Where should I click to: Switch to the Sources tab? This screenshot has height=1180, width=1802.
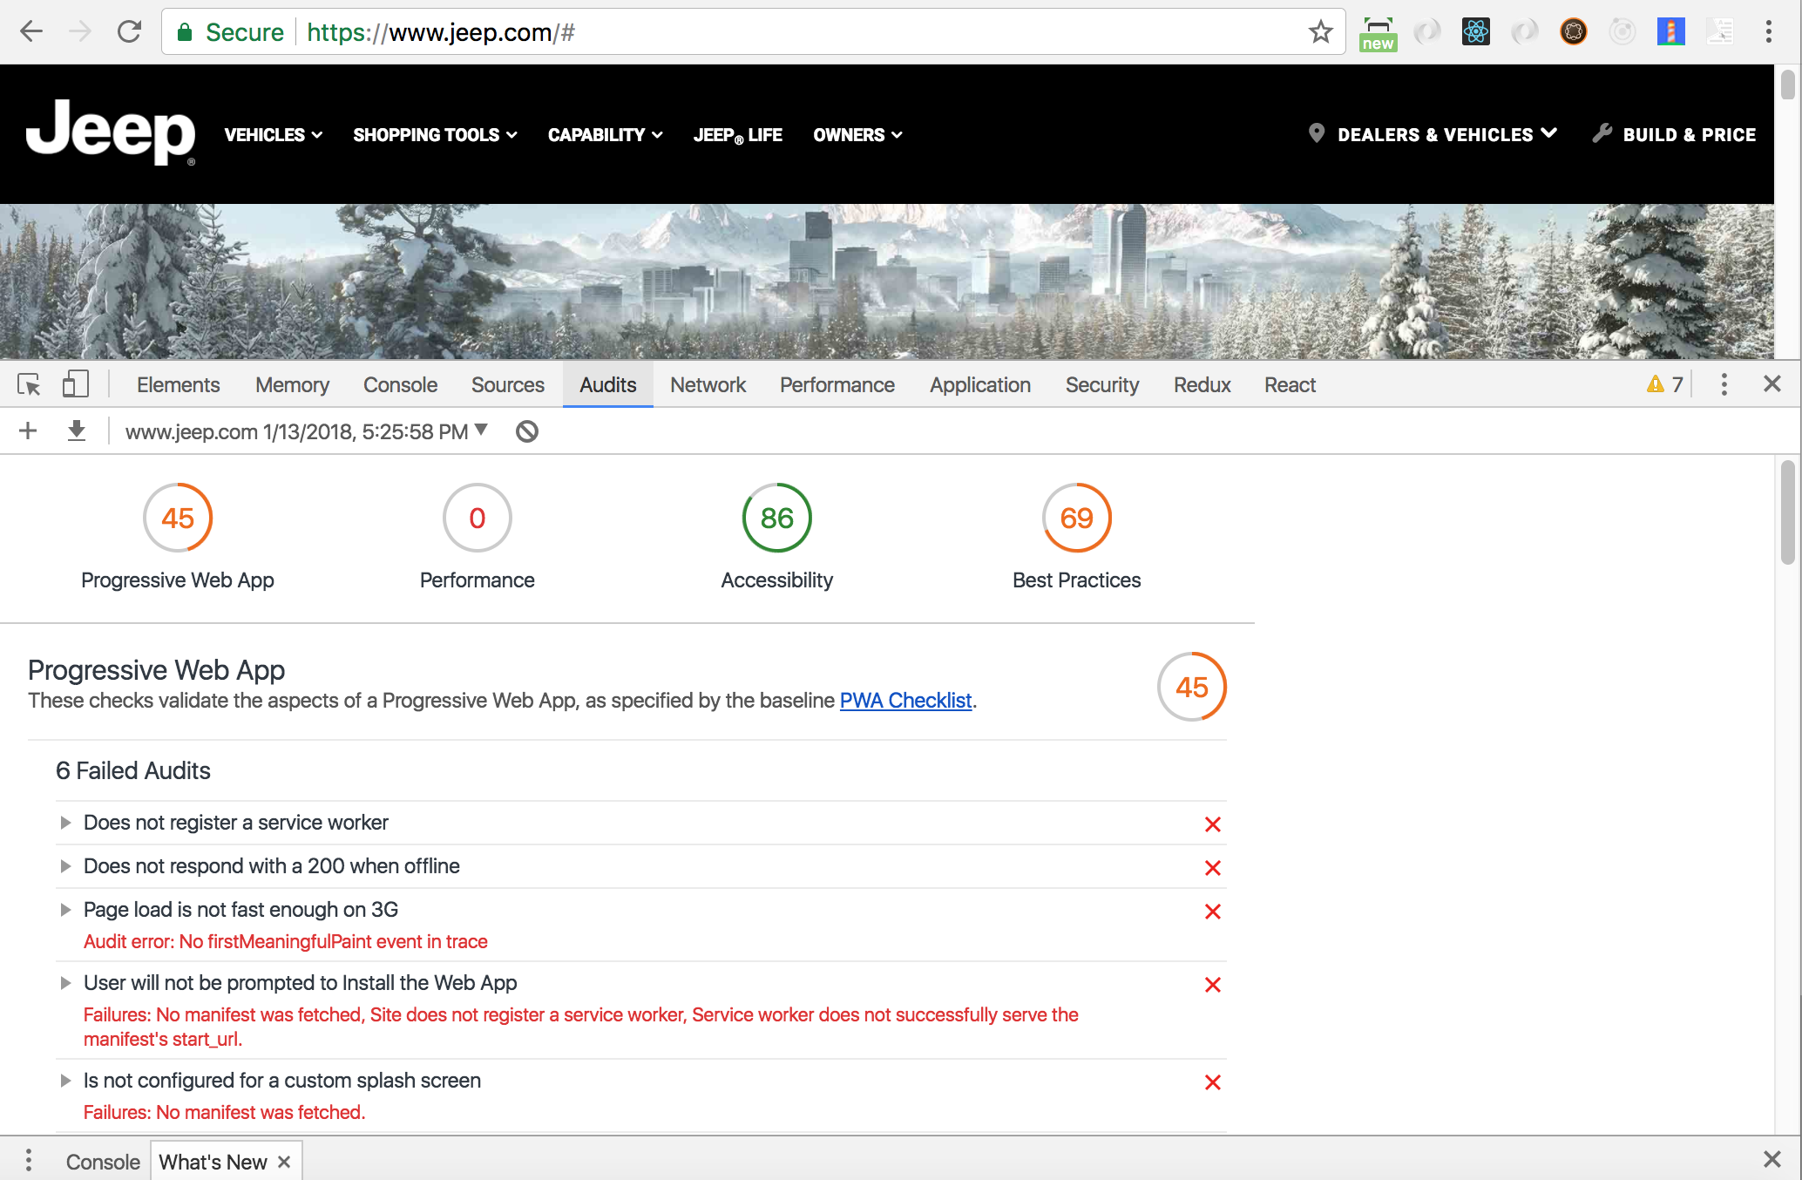click(507, 384)
